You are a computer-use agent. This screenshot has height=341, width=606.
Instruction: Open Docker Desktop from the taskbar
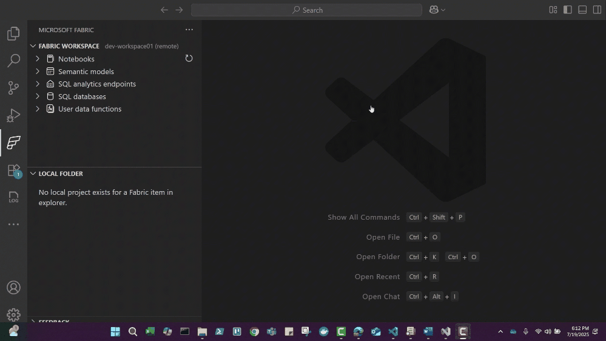pyautogui.click(x=324, y=332)
